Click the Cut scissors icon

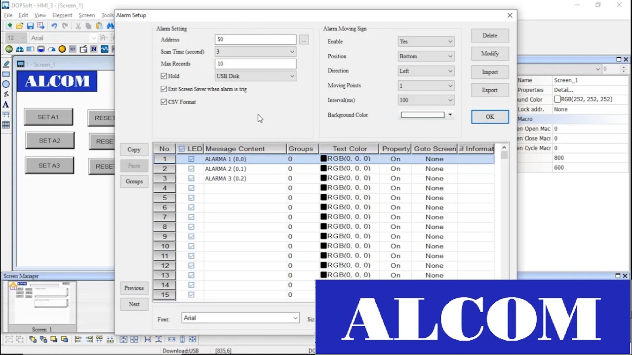pyautogui.click(x=78, y=26)
